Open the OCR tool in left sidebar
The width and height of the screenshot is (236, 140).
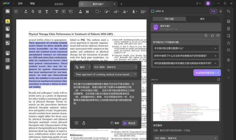tap(7, 60)
